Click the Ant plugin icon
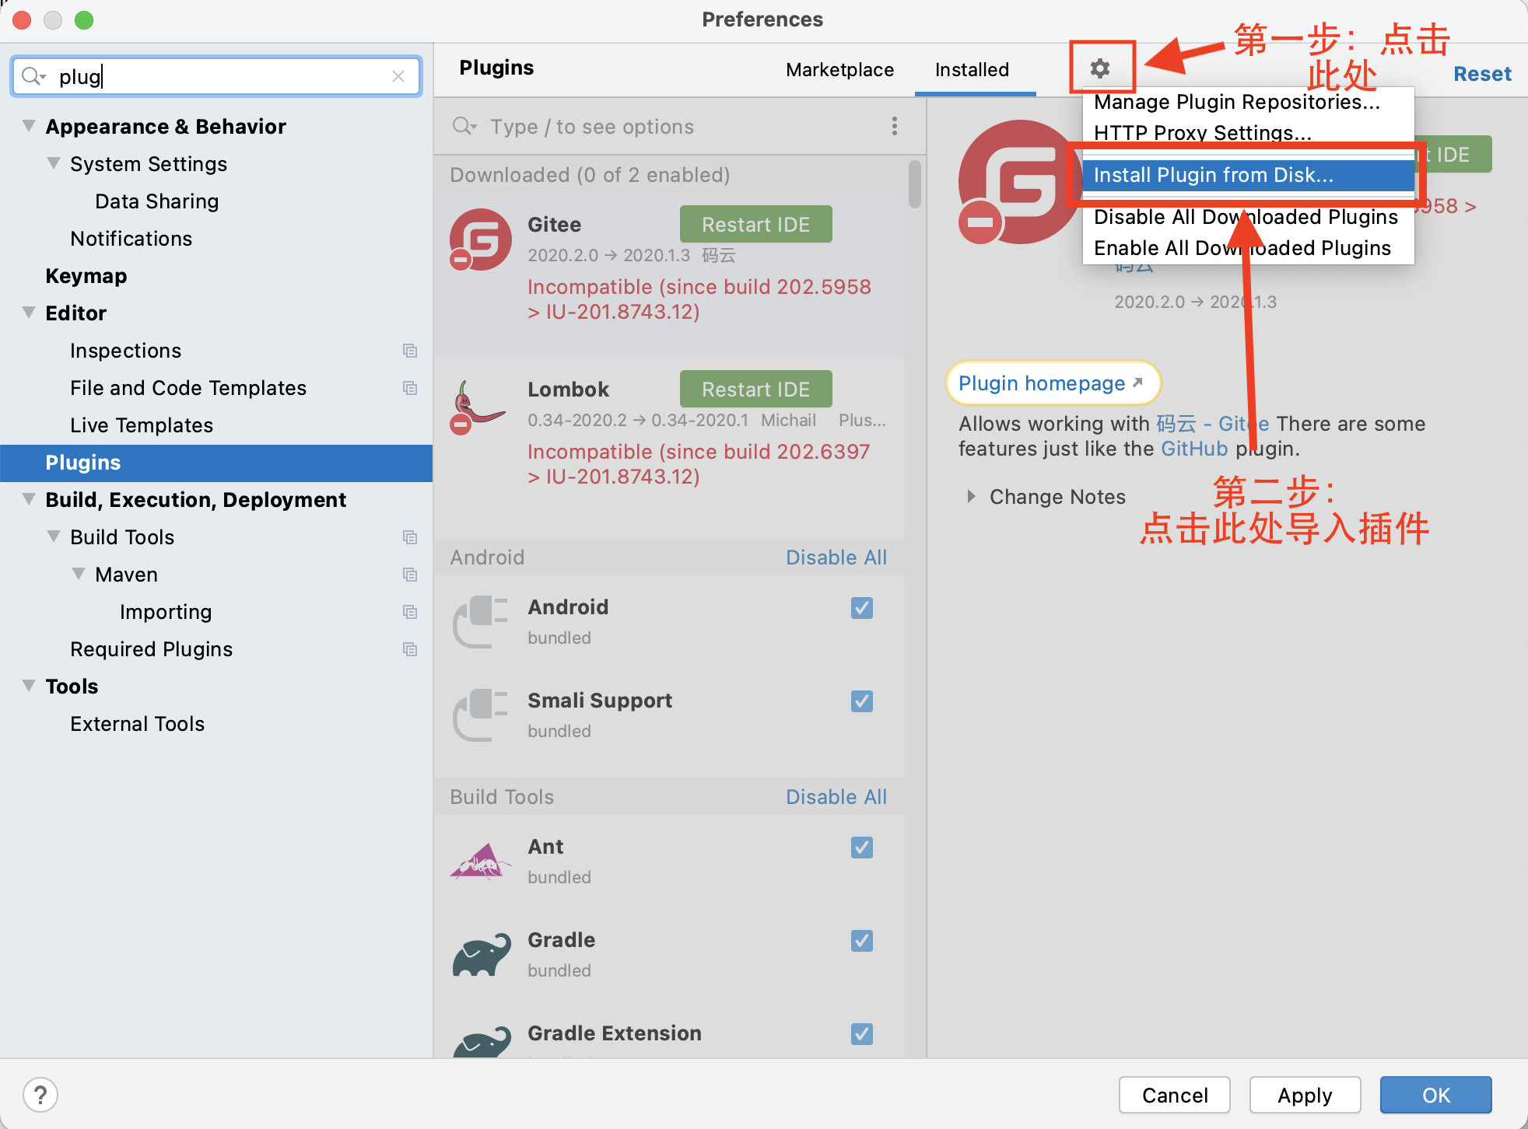This screenshot has width=1528, height=1129. [x=480, y=862]
